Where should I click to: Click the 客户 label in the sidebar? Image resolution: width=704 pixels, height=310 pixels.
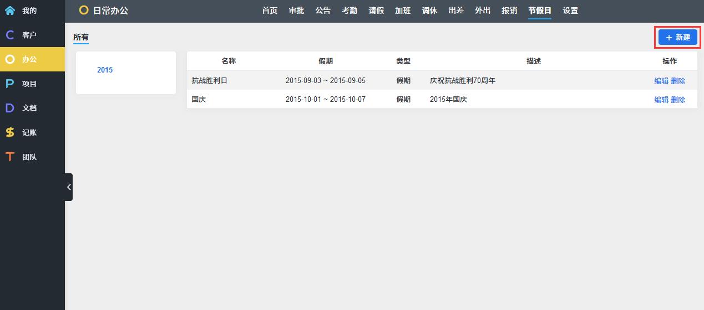click(29, 35)
